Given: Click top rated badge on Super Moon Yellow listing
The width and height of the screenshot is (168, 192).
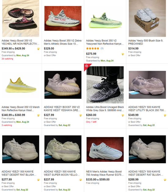Looking at the screenshot, I should tap(81, 180).
